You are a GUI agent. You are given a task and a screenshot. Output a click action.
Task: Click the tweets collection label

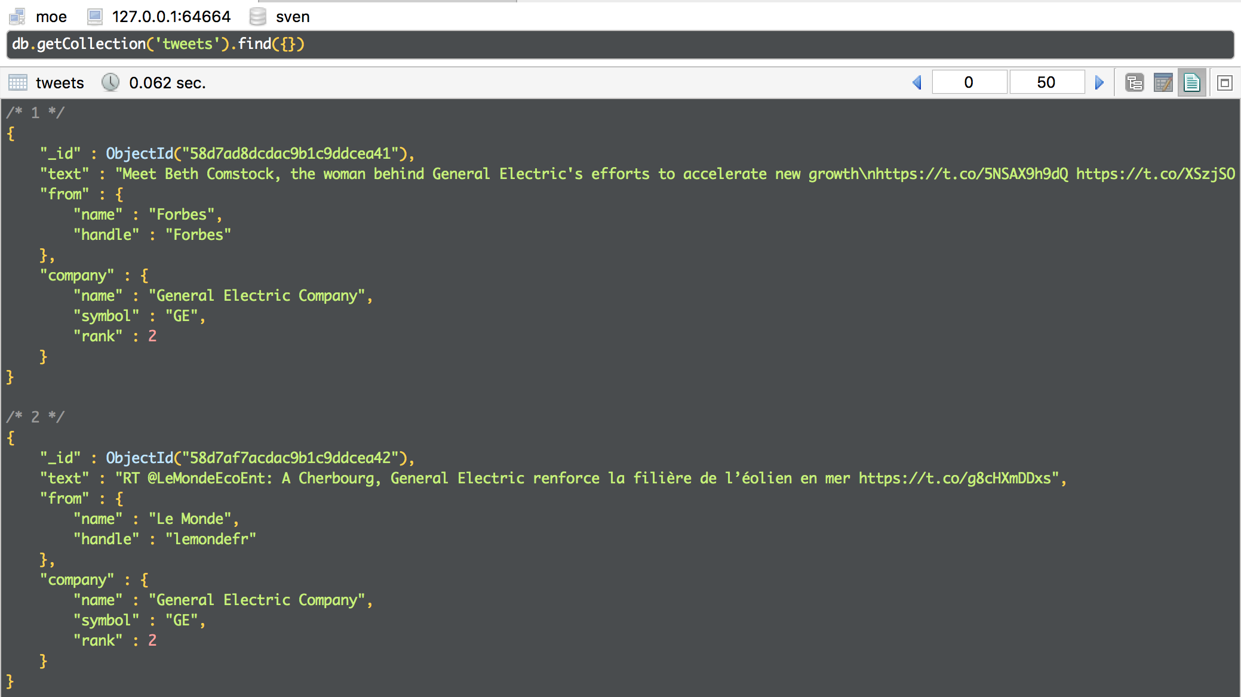(60, 83)
